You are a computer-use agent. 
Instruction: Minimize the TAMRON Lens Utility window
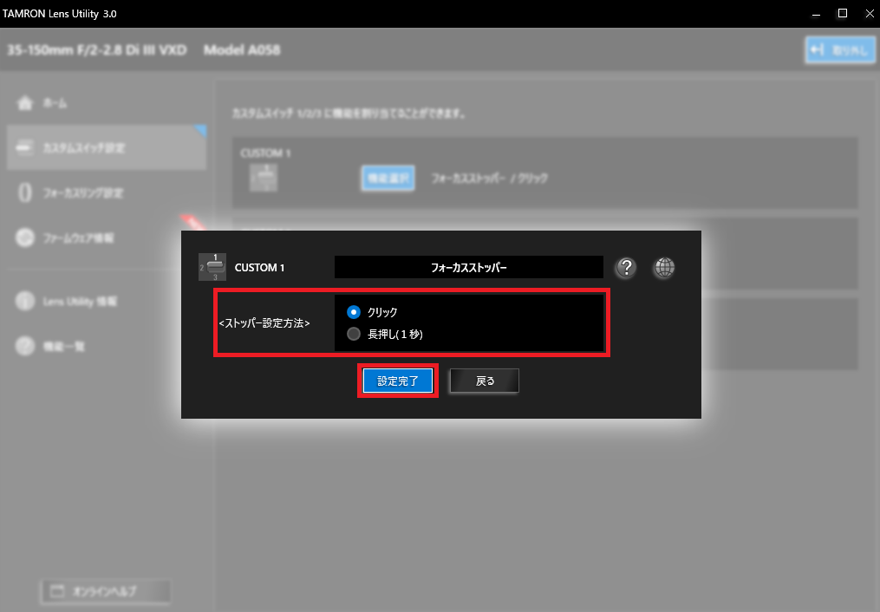coord(817,14)
